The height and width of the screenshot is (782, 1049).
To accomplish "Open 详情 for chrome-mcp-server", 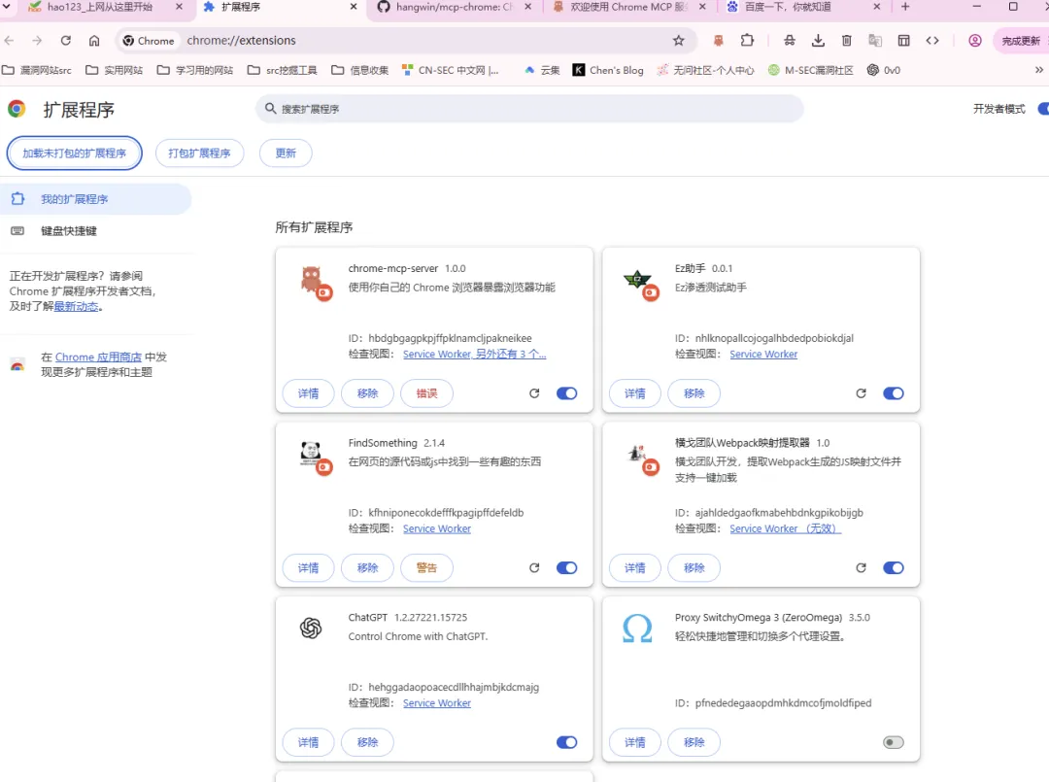I will pyautogui.click(x=309, y=393).
